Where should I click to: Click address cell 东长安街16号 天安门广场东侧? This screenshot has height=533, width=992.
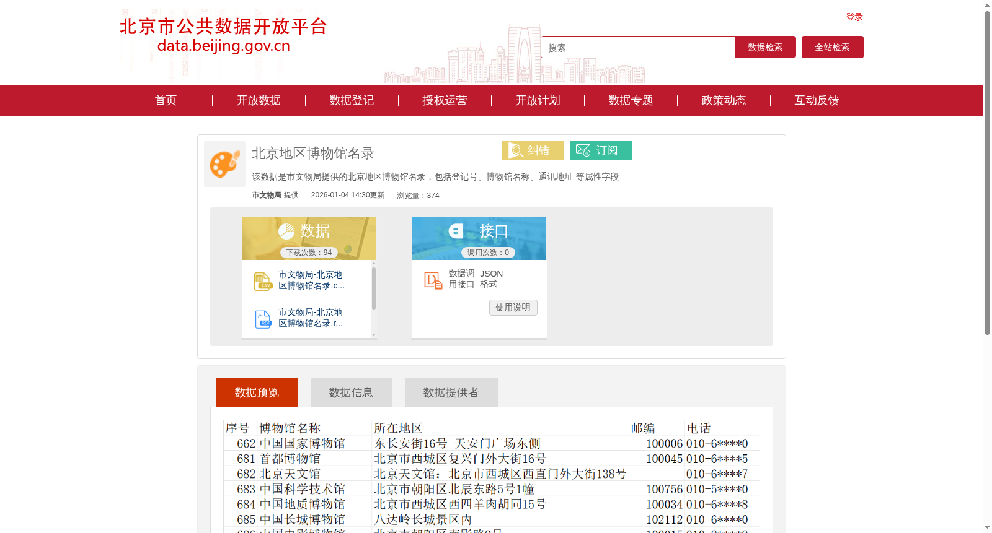[x=457, y=443]
